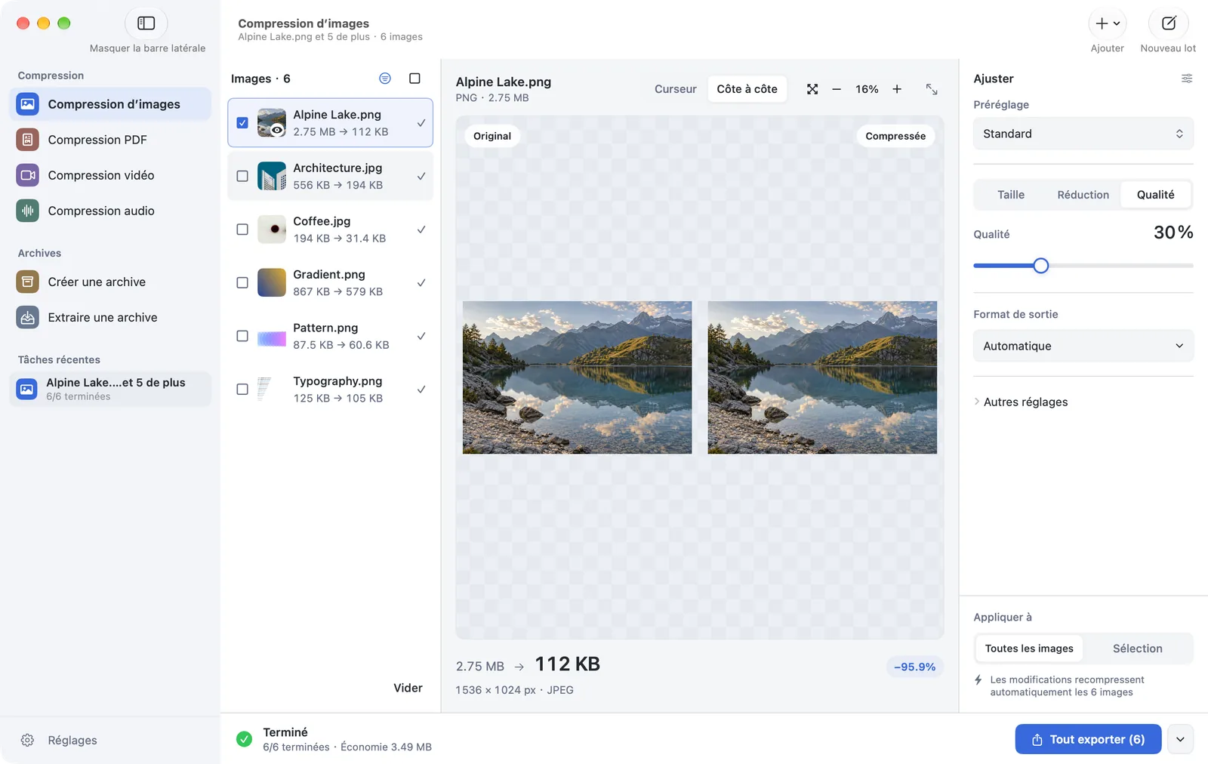Image resolution: width=1208 pixels, height=764 pixels.
Task: Click the green Terminé status checkmark
Action: point(244,739)
